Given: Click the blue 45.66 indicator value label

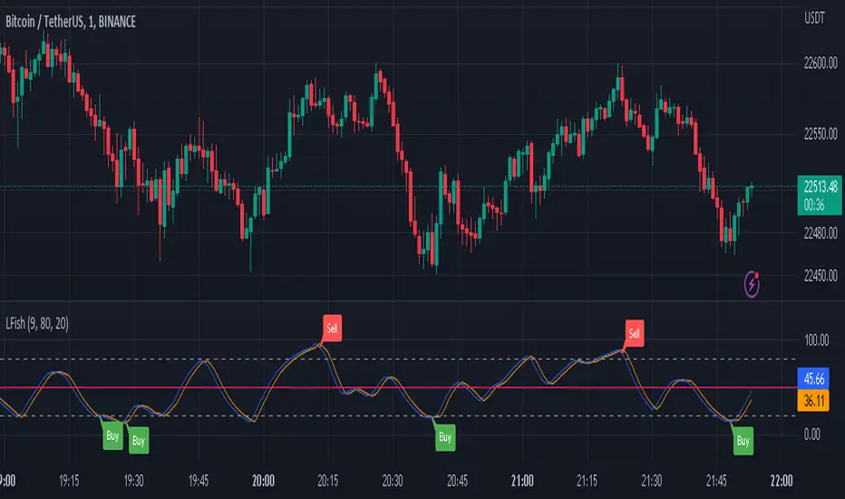Looking at the screenshot, I should pos(813,378).
